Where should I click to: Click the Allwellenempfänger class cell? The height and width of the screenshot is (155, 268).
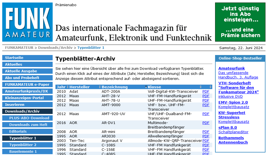[x=165, y=136]
